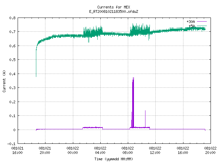Click the green +5A legend line sample
Image resolution: width=217 pixels, height=162 pixels.
(x=202, y=26)
